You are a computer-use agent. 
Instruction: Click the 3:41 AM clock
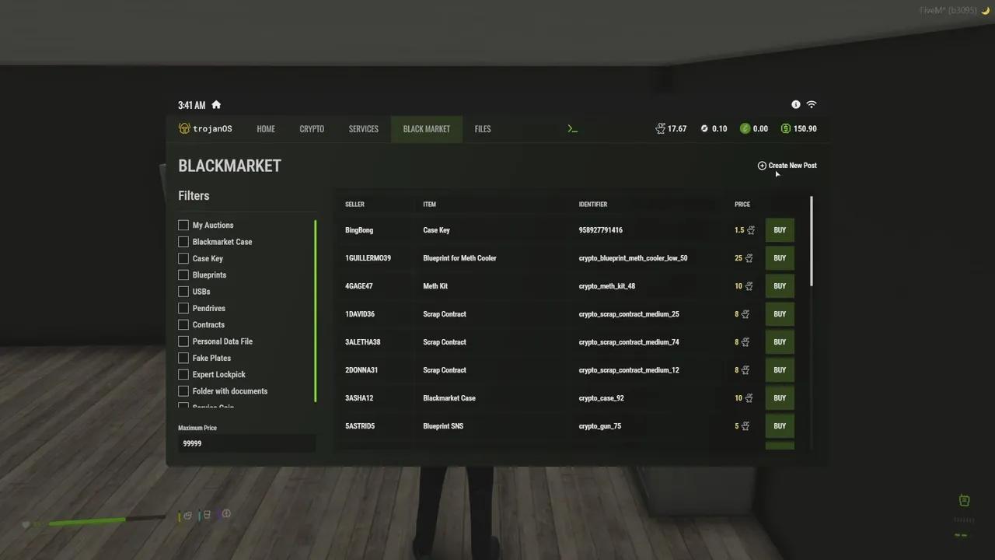coord(191,105)
